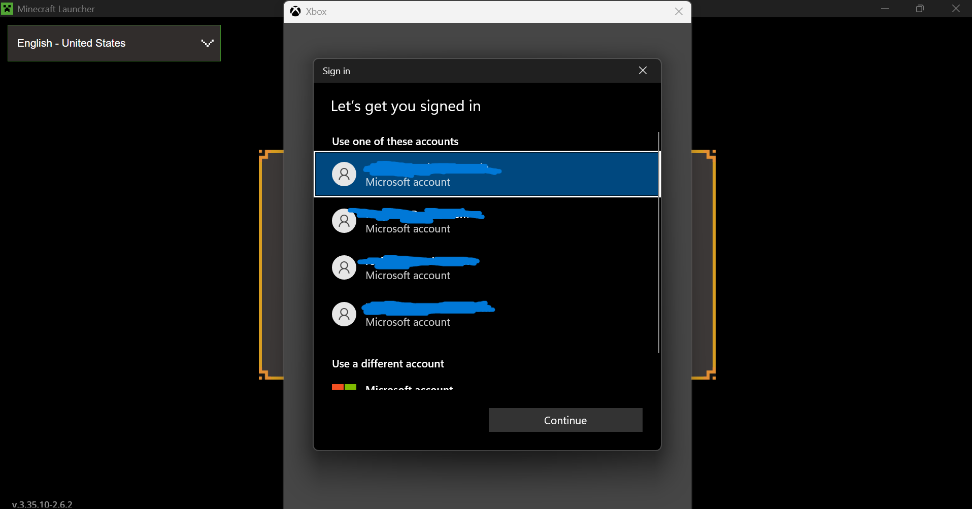Select the first highlighted Microsoft account
The image size is (972, 509).
[x=487, y=174]
